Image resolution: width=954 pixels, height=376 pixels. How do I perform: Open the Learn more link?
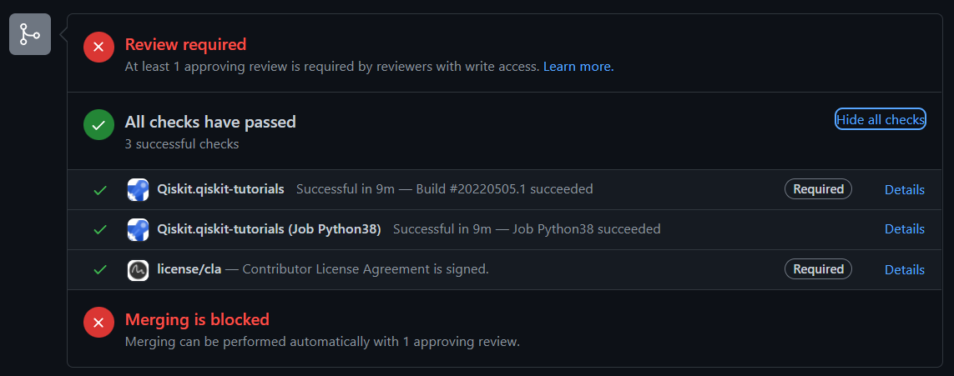[x=578, y=67]
